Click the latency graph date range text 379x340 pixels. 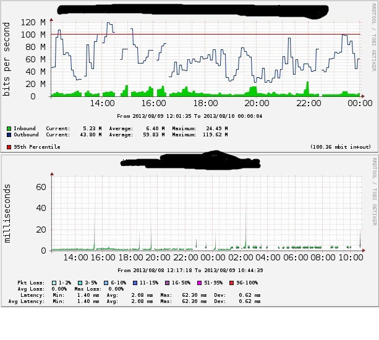point(190,270)
